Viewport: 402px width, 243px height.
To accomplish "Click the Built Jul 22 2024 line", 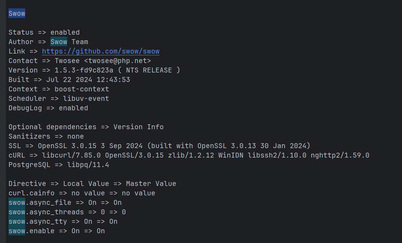I will click(69, 80).
